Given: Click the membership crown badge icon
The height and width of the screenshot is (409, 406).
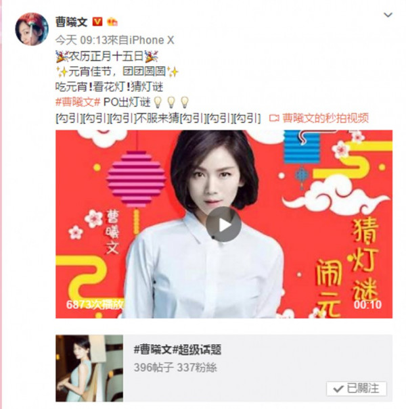Looking at the screenshot, I should [112, 22].
